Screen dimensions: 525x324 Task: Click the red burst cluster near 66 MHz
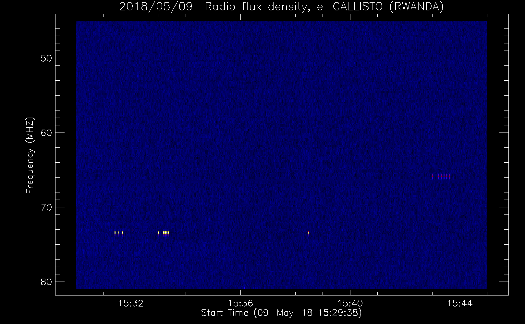click(441, 177)
